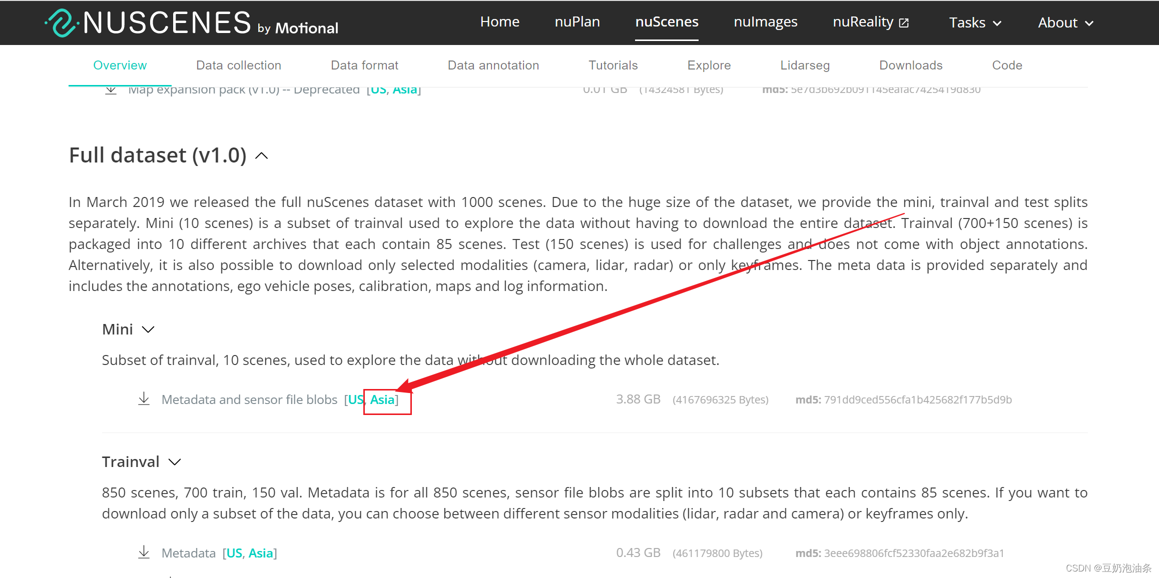The width and height of the screenshot is (1159, 578).
Task: Click the nuScenes logo icon
Action: pos(62,23)
